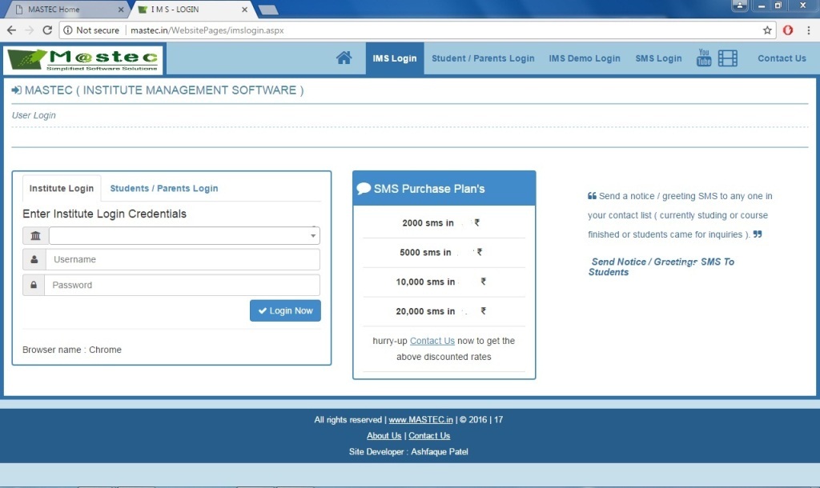Switch to Students / Parents Login tab
Viewport: 820px width, 488px height.
(164, 189)
